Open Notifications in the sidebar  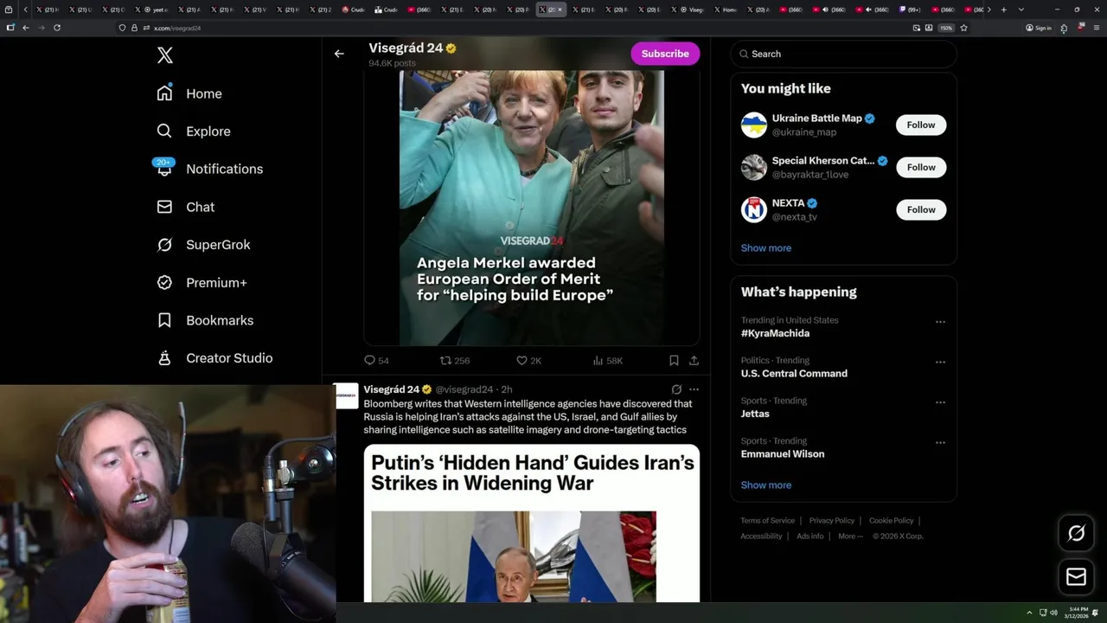coord(209,169)
